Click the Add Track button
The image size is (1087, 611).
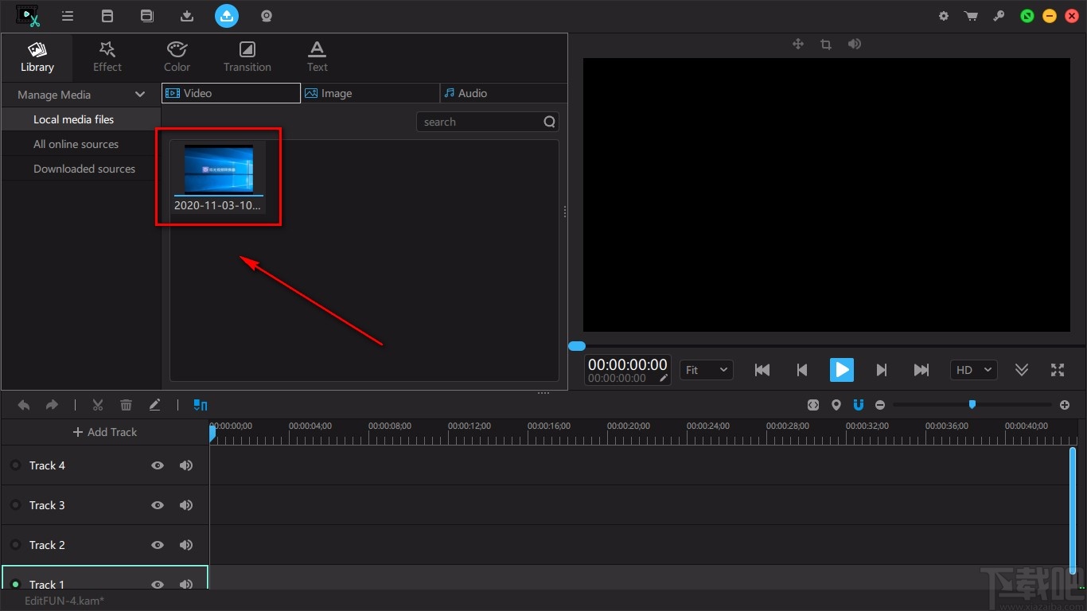point(105,432)
